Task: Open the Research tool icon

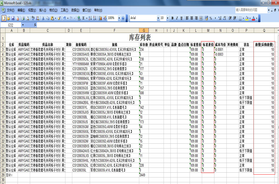Action: (38, 18)
